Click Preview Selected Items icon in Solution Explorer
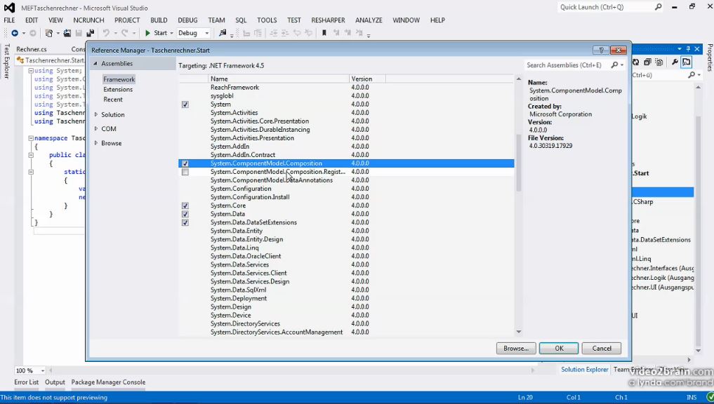Image resolution: width=714 pixels, height=404 pixels. 686,62
